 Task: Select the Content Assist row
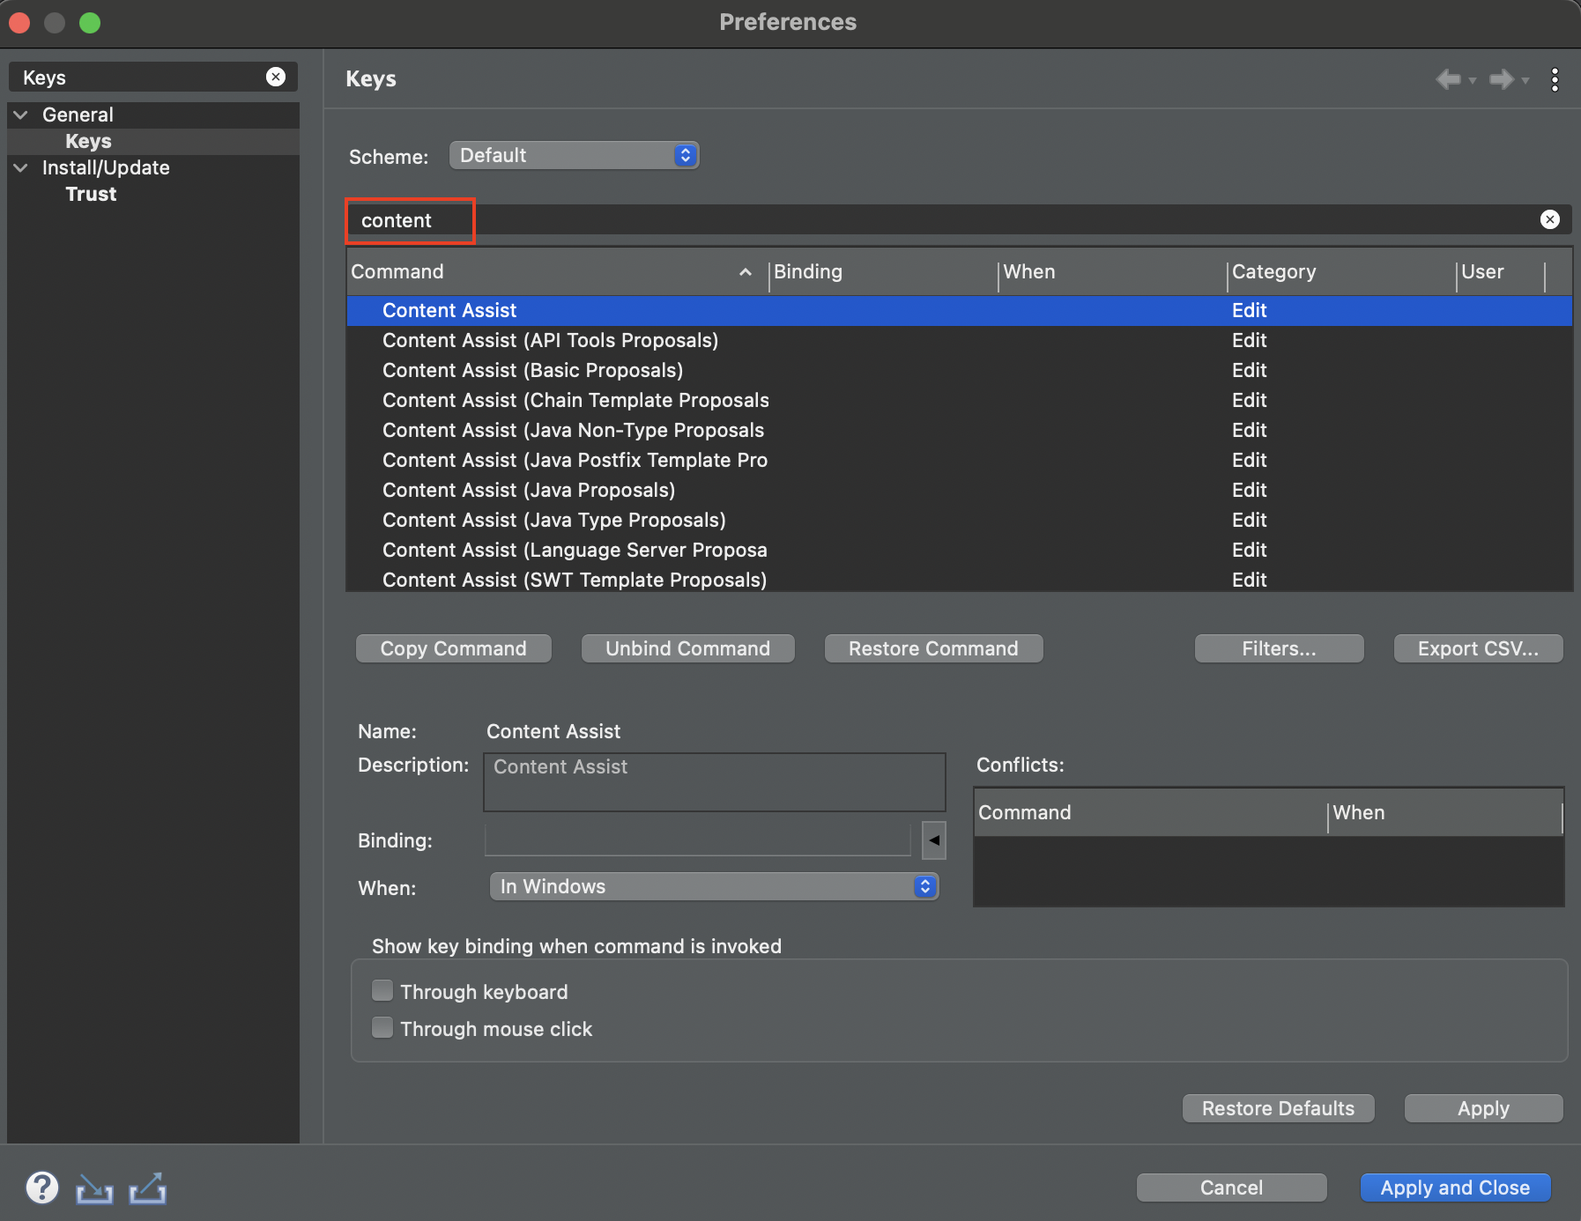(x=960, y=310)
